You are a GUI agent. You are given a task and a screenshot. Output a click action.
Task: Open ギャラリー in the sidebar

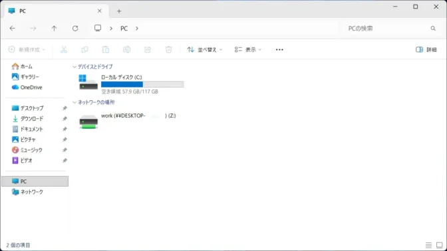(x=25, y=77)
